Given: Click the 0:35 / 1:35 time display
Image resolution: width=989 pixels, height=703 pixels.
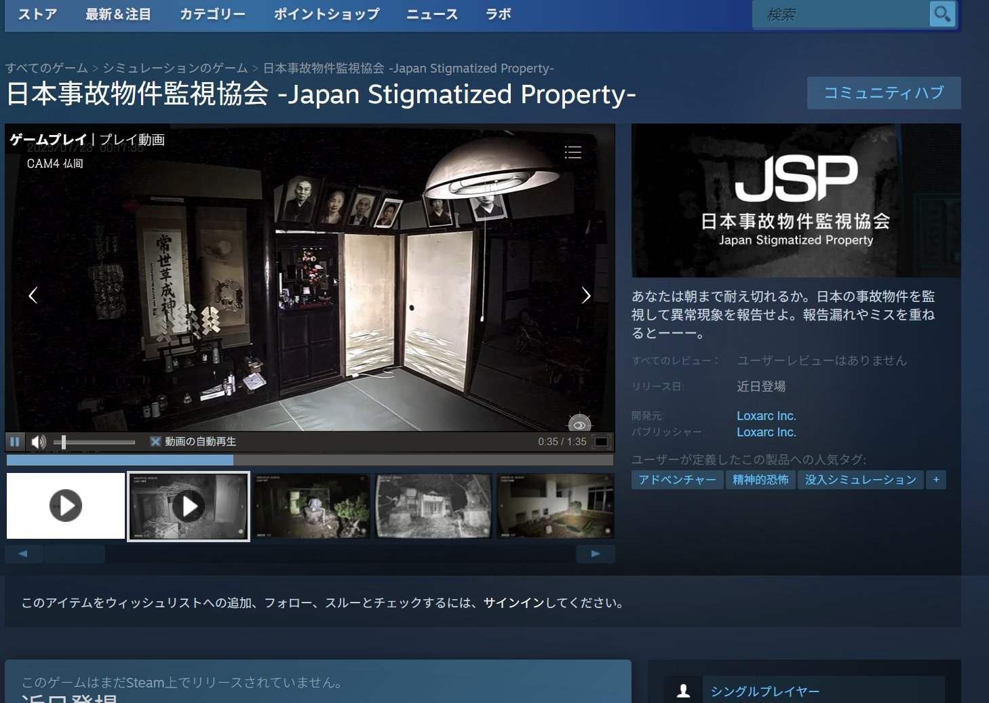Looking at the screenshot, I should pos(562,442).
